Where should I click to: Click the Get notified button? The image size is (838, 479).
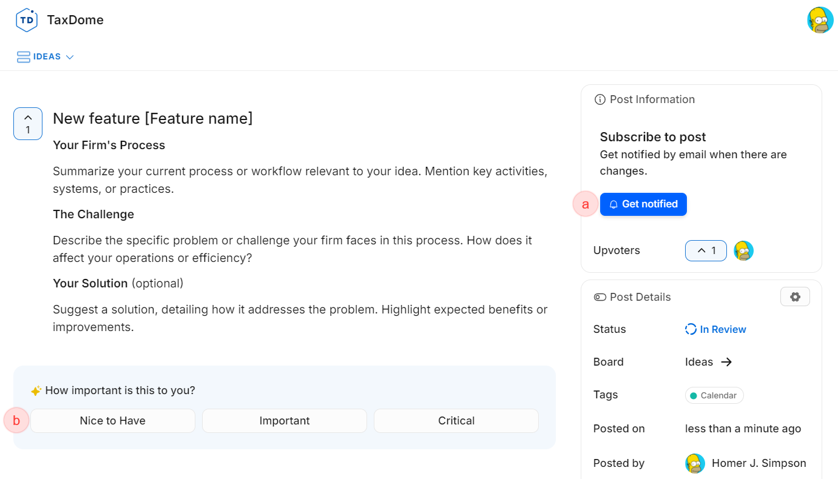[x=643, y=204]
